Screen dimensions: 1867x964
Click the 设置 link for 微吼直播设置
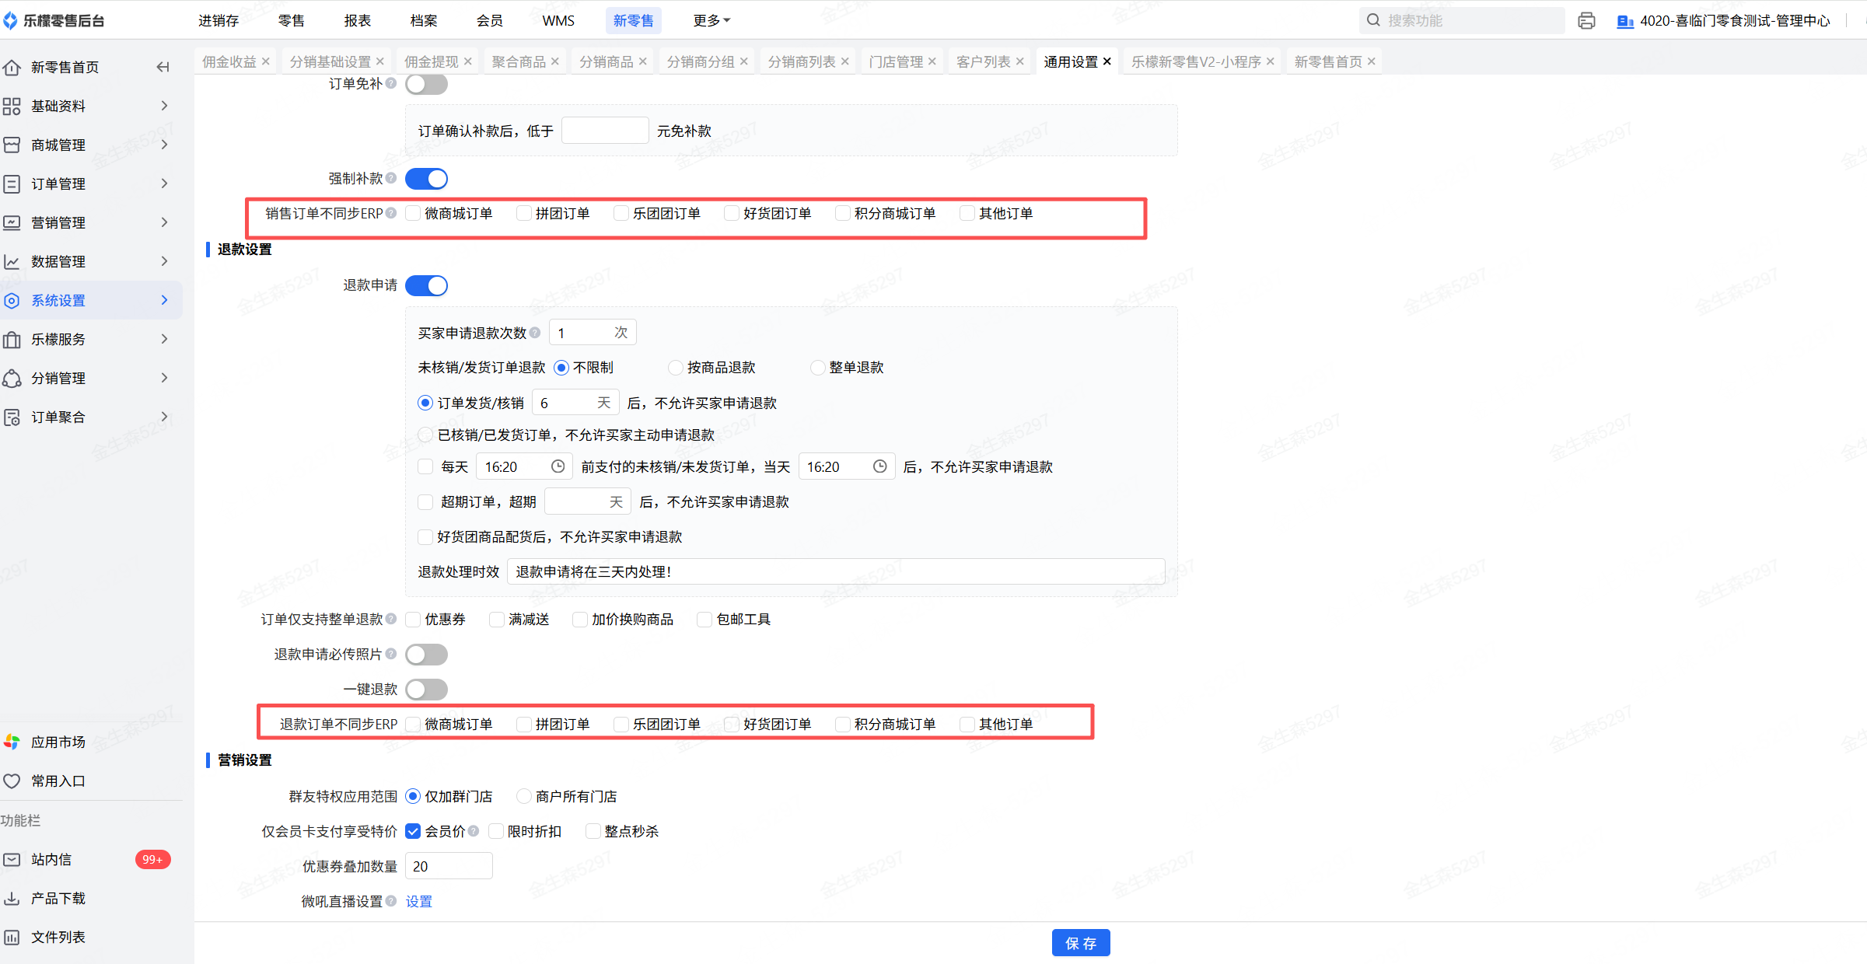[418, 901]
